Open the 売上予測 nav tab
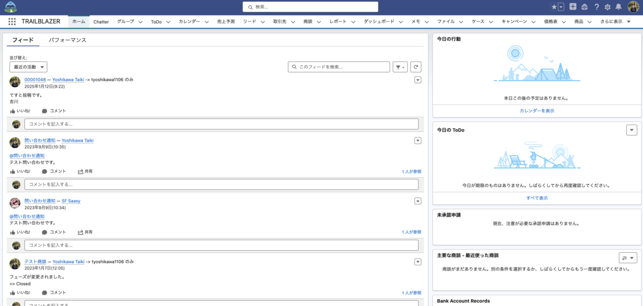The image size is (643, 306). point(226,22)
